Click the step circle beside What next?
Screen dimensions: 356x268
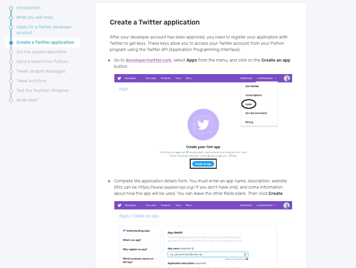[11, 100]
